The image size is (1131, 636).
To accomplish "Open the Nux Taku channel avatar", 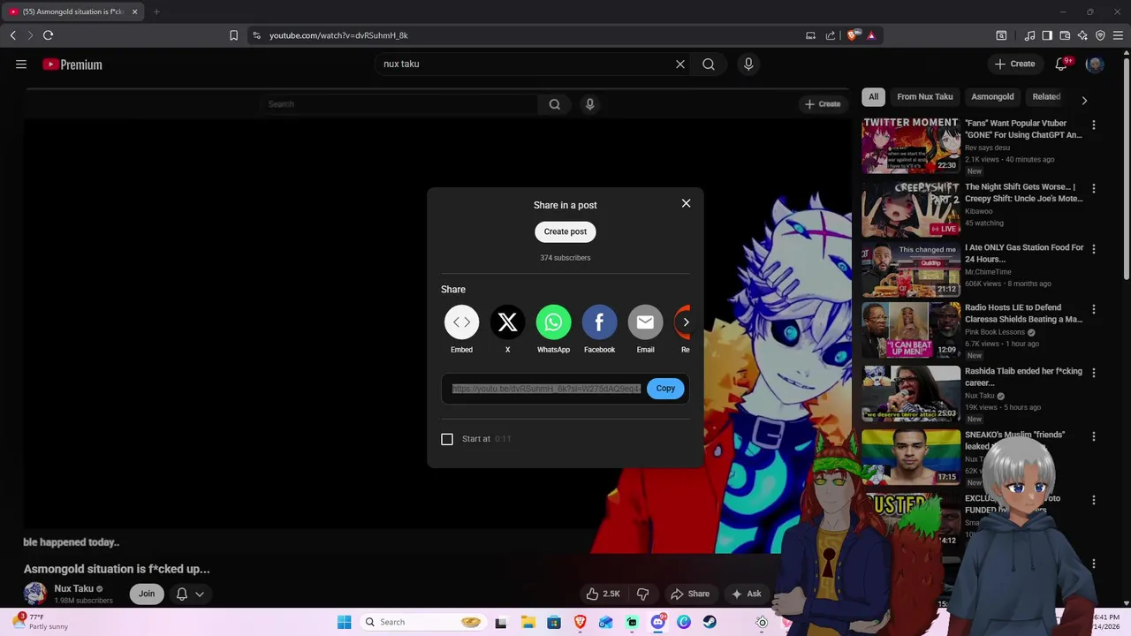I will coord(35,594).
